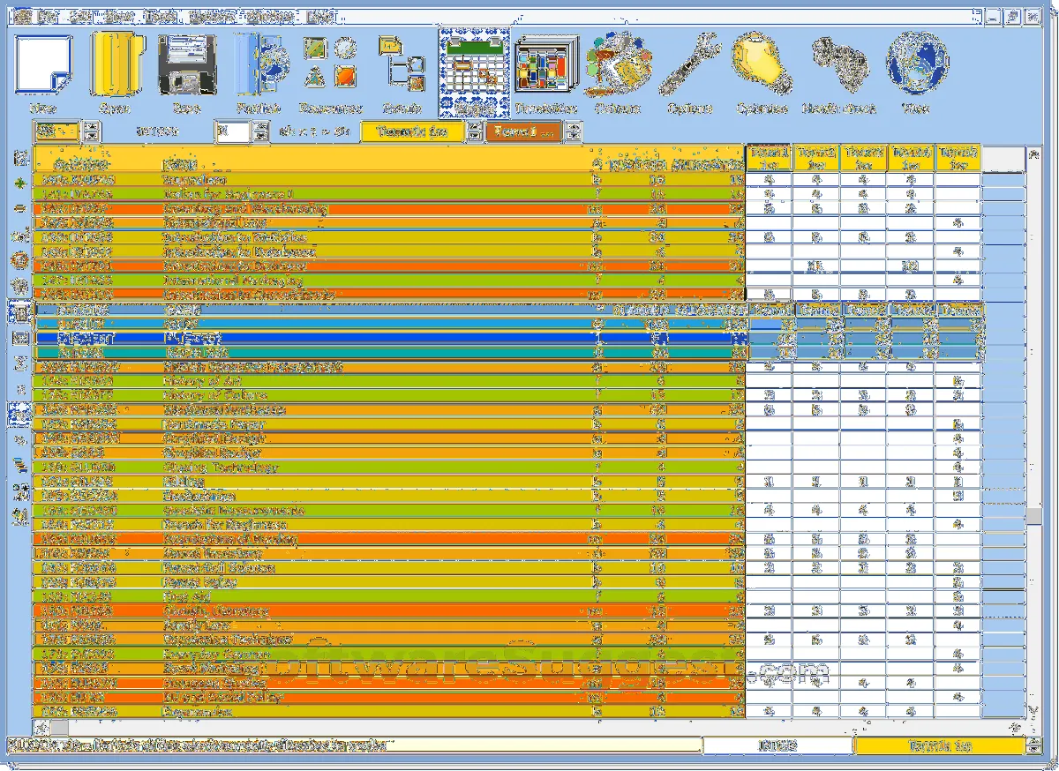Select the Glazing Technology row
Image resolution: width=1059 pixels, height=771 pixels.
[x=389, y=468]
